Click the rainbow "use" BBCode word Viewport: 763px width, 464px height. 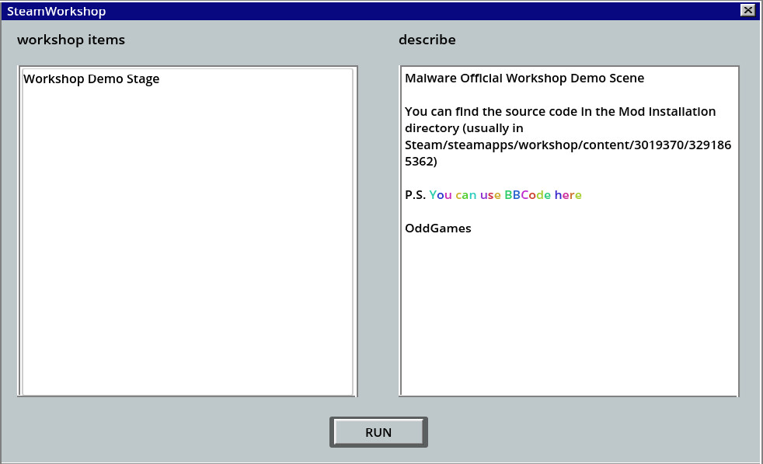488,195
